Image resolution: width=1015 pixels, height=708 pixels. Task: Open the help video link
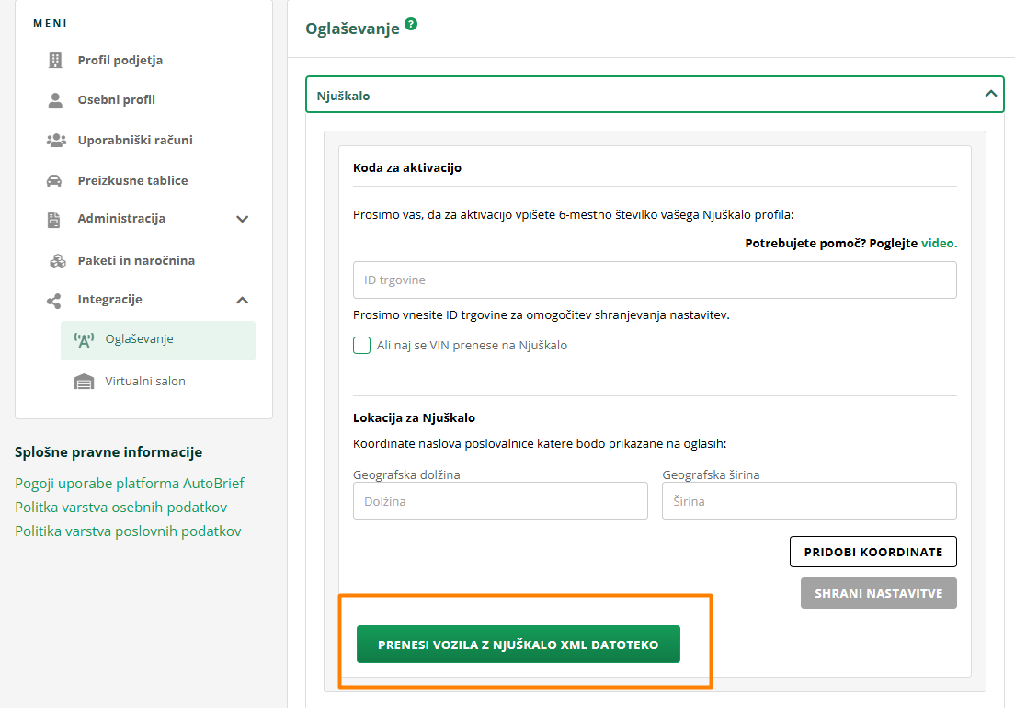pos(939,244)
